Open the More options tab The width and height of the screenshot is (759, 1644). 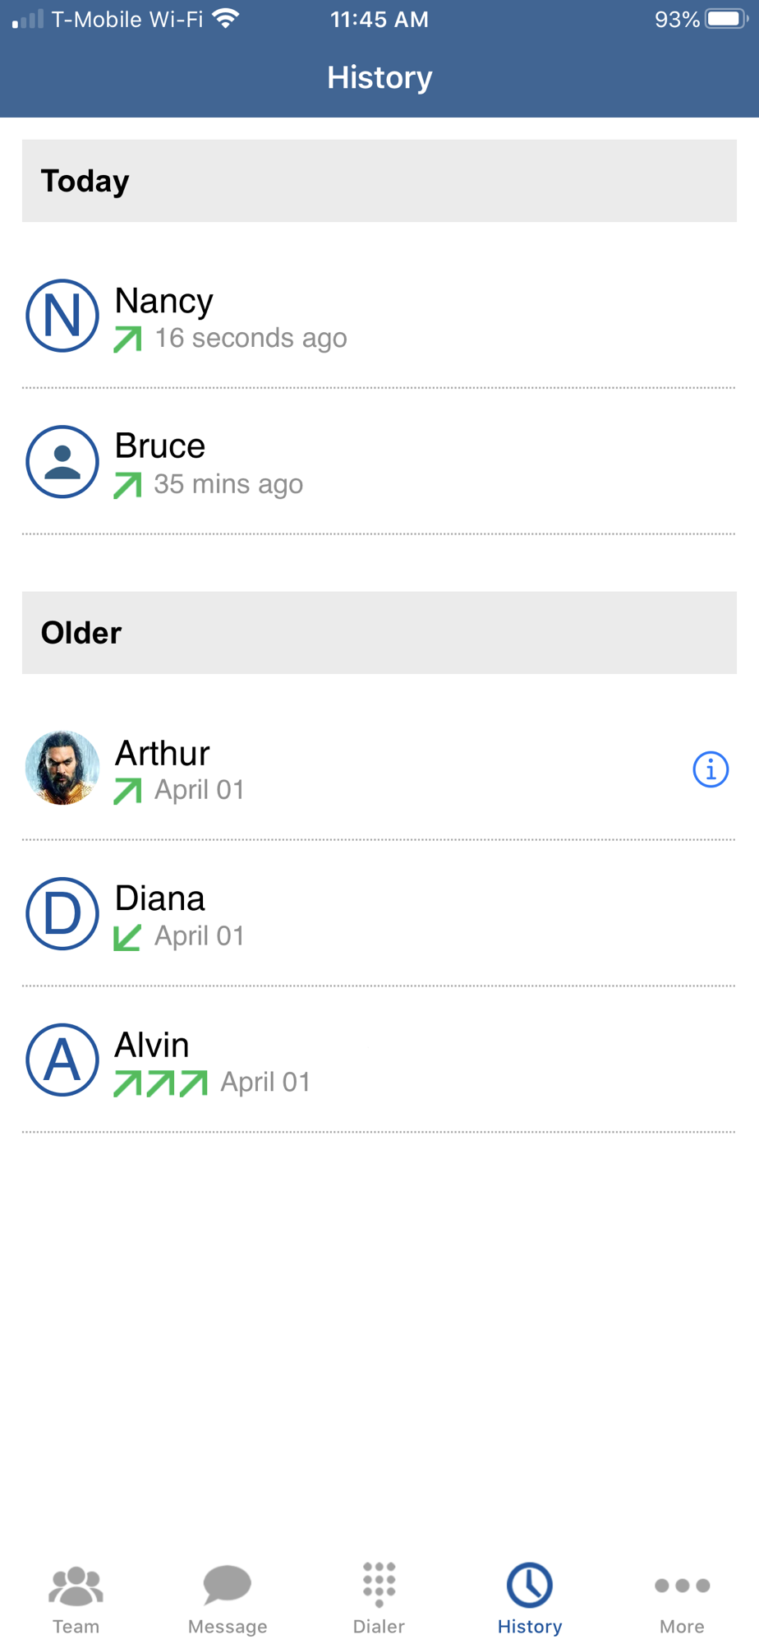click(682, 1598)
